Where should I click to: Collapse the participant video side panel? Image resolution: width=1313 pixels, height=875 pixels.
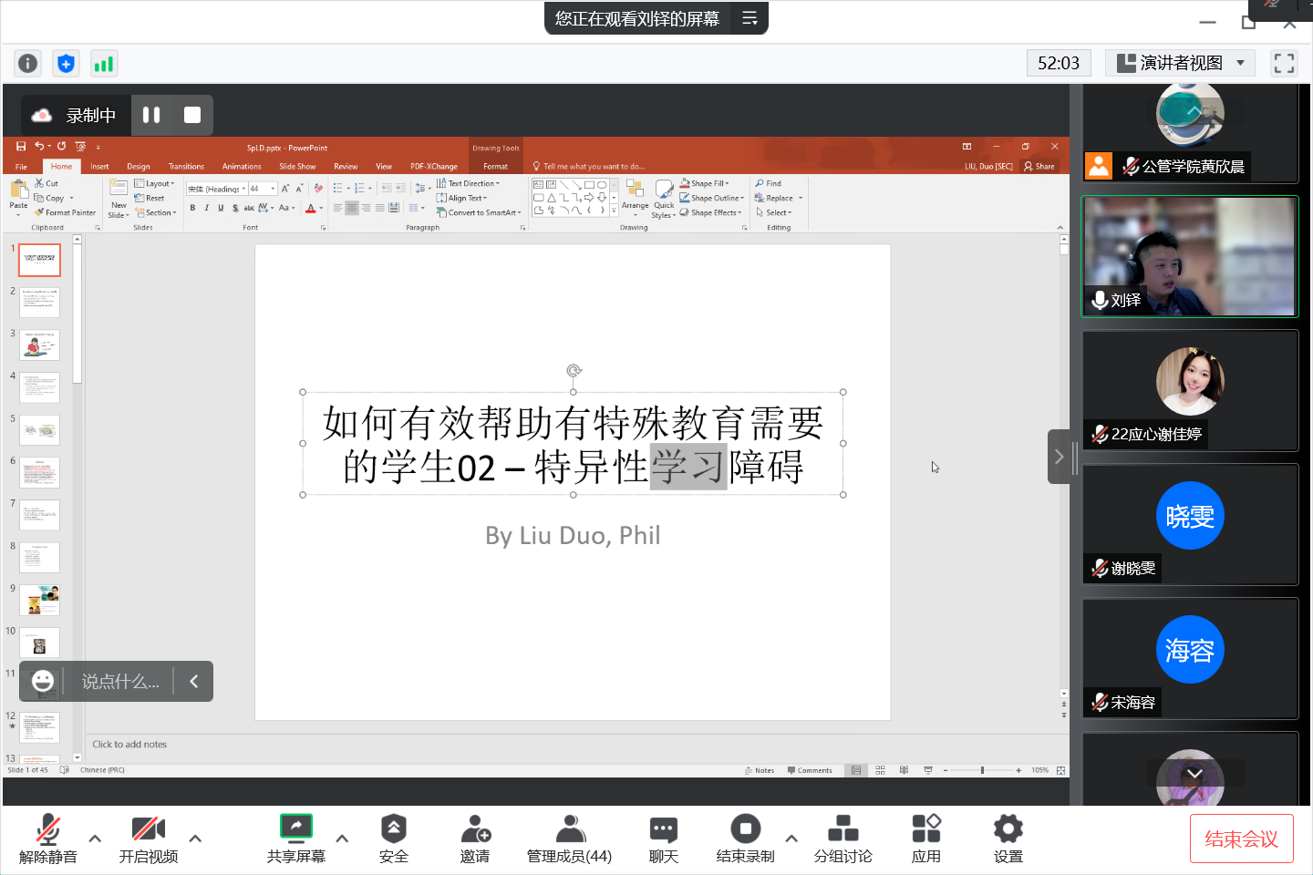(x=1059, y=457)
